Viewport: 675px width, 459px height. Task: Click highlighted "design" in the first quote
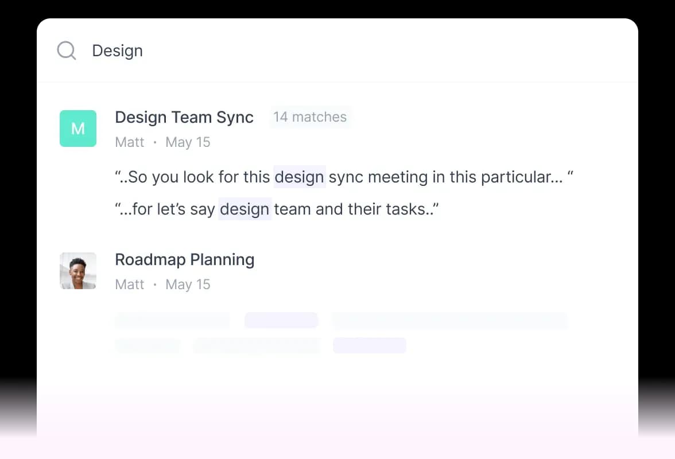pos(300,177)
